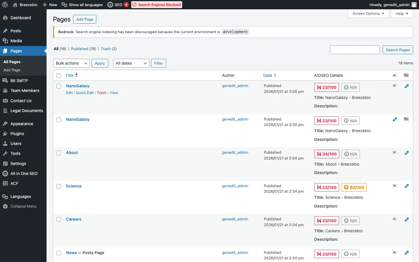Expand the Screen Options panel
The width and height of the screenshot is (419, 262).
[368, 14]
